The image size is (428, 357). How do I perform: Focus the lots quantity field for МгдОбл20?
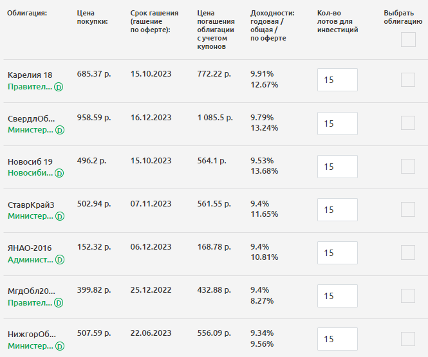[x=337, y=296]
